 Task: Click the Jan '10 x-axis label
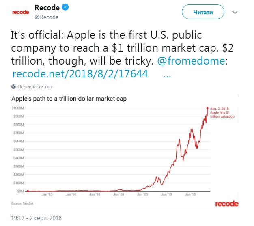[x=167, y=194]
